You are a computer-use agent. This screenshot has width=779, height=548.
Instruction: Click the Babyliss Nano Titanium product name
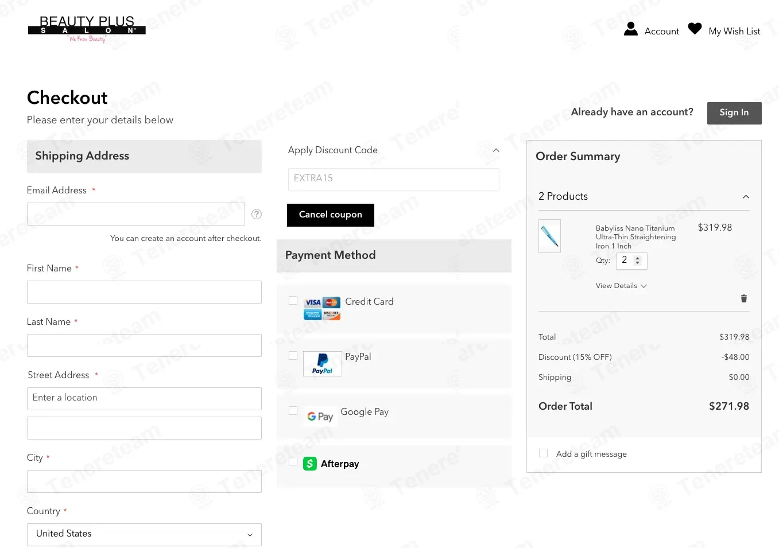(635, 237)
